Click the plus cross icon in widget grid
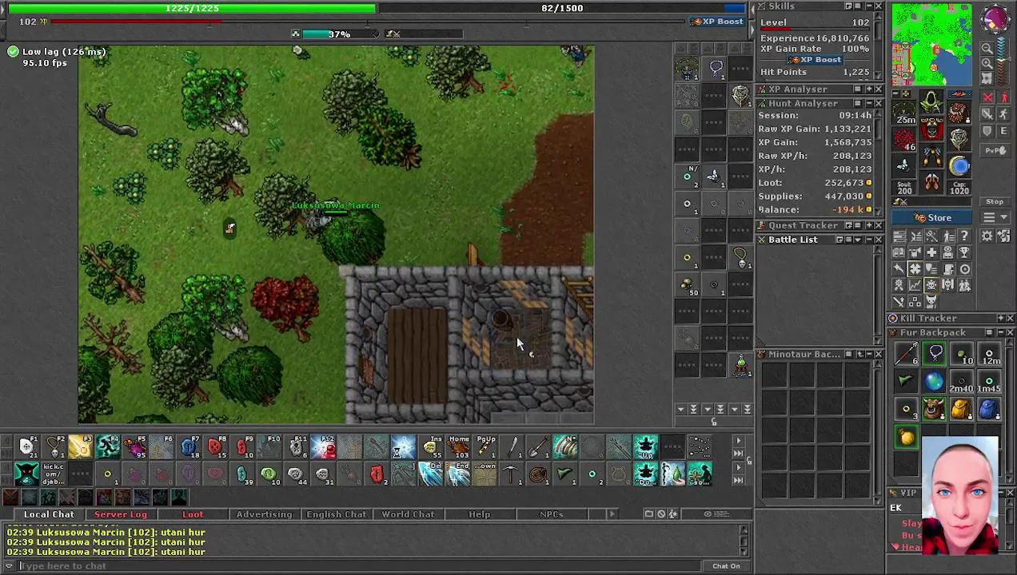1017x575 pixels. click(931, 252)
